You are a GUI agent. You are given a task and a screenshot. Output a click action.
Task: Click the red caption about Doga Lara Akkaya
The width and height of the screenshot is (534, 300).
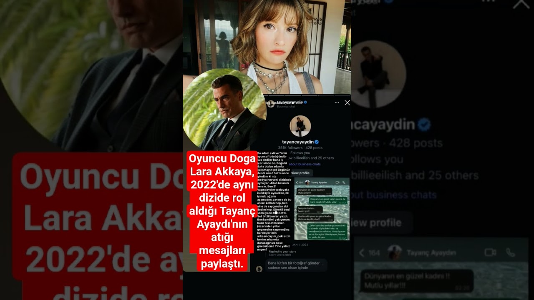pos(222,211)
